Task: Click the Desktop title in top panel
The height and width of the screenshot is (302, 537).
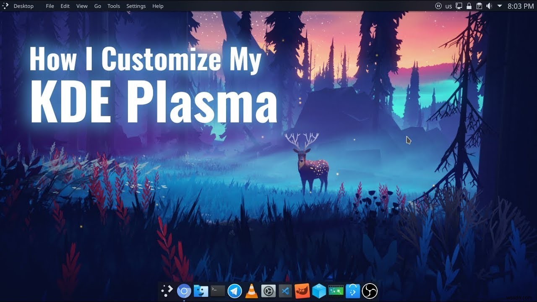Action: [x=23, y=6]
